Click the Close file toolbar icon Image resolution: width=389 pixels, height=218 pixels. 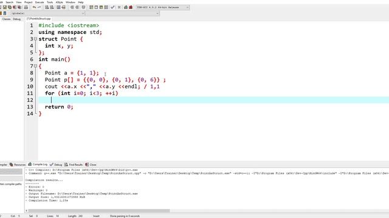click(15, 7)
